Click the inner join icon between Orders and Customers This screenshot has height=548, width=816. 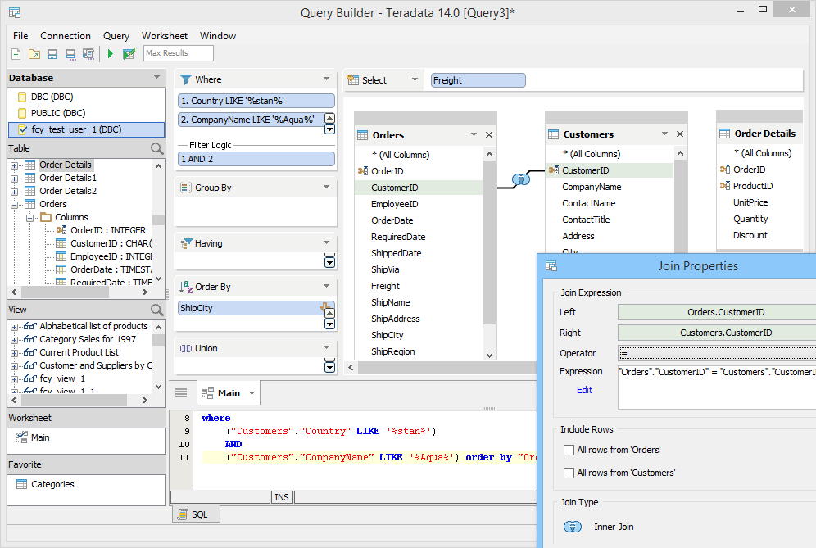tap(521, 179)
